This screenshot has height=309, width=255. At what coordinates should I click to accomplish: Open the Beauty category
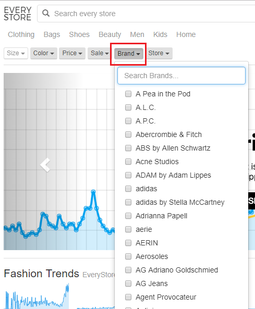tap(110, 34)
